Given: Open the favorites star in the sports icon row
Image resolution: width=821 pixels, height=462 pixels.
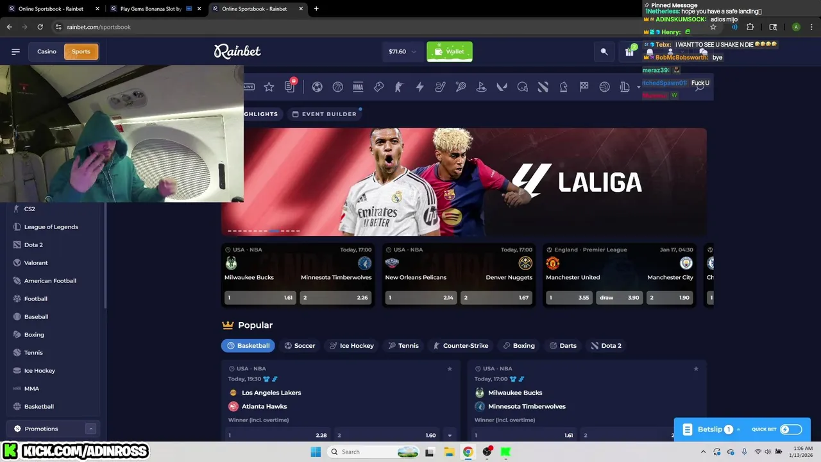Looking at the screenshot, I should point(269,87).
